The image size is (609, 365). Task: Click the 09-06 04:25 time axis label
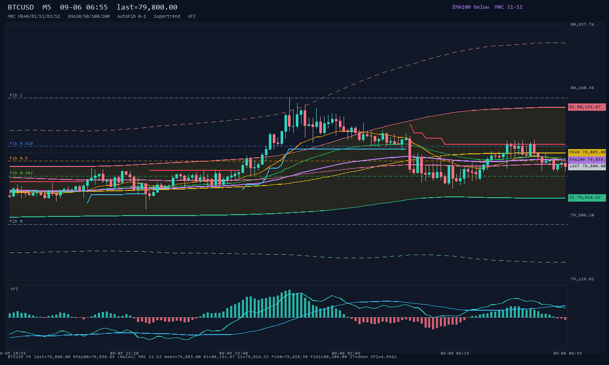[x=455, y=353]
